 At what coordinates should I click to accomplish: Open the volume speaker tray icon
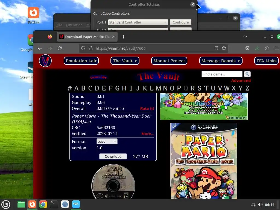coord(260,205)
